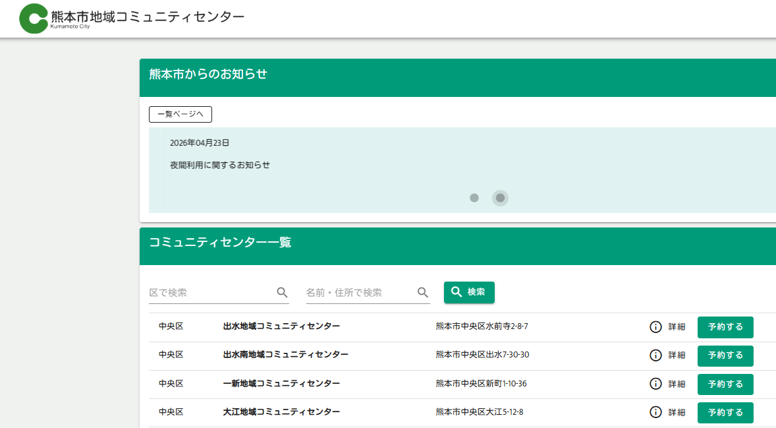Click the 熊本市地域コミュニティセンター site title
This screenshot has width=776, height=428.
tap(148, 16)
